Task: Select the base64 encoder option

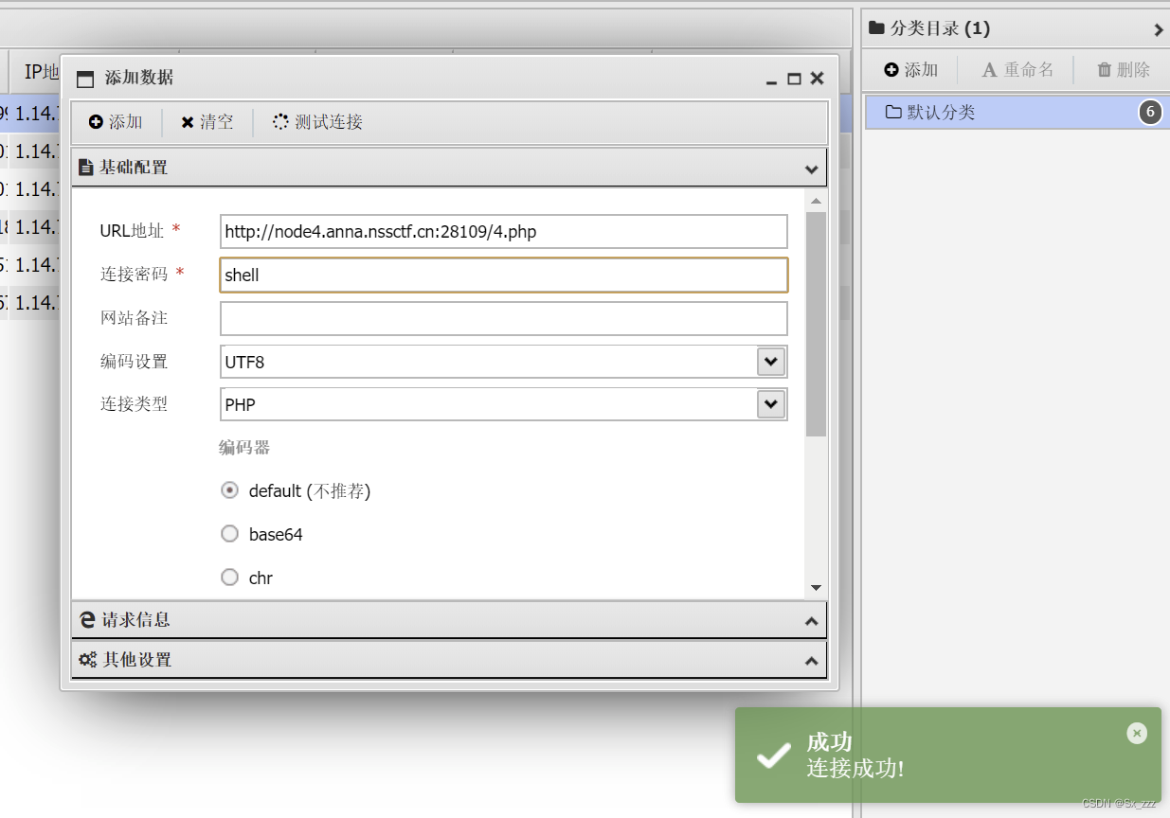Action: point(229,533)
